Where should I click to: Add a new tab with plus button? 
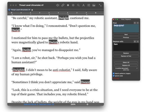pos(32,10)
